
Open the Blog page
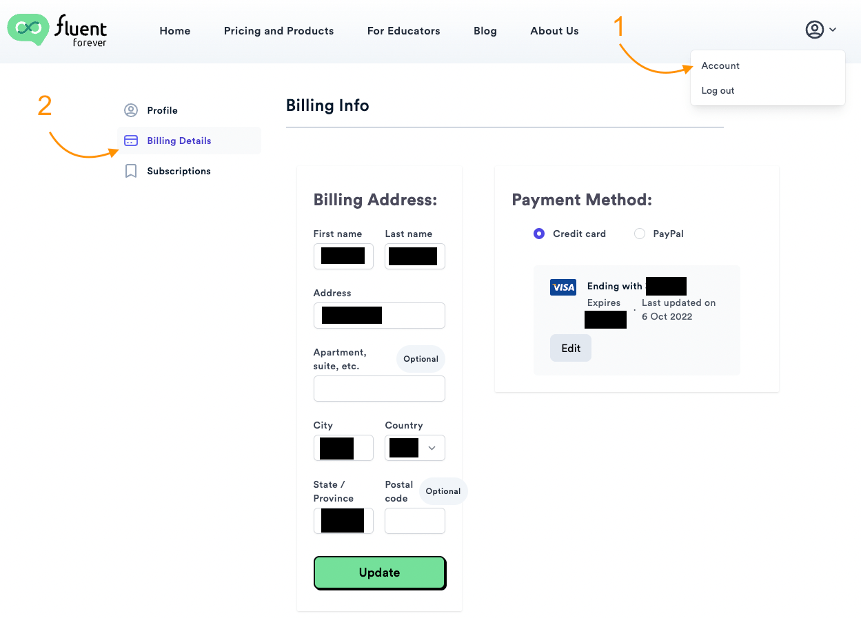[x=485, y=30]
